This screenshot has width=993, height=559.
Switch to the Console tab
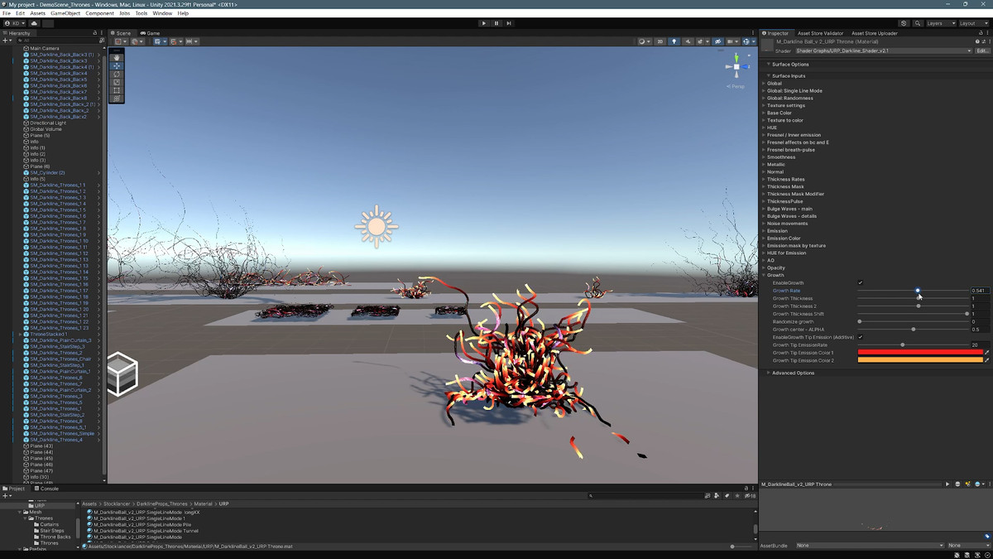tap(47, 489)
